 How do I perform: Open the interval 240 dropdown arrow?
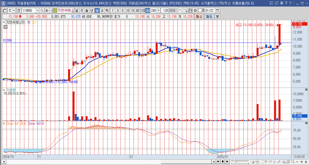click(159, 10)
